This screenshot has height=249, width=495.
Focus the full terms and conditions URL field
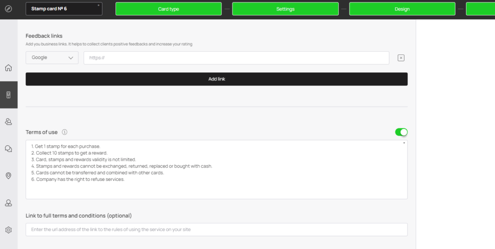pyautogui.click(x=217, y=230)
